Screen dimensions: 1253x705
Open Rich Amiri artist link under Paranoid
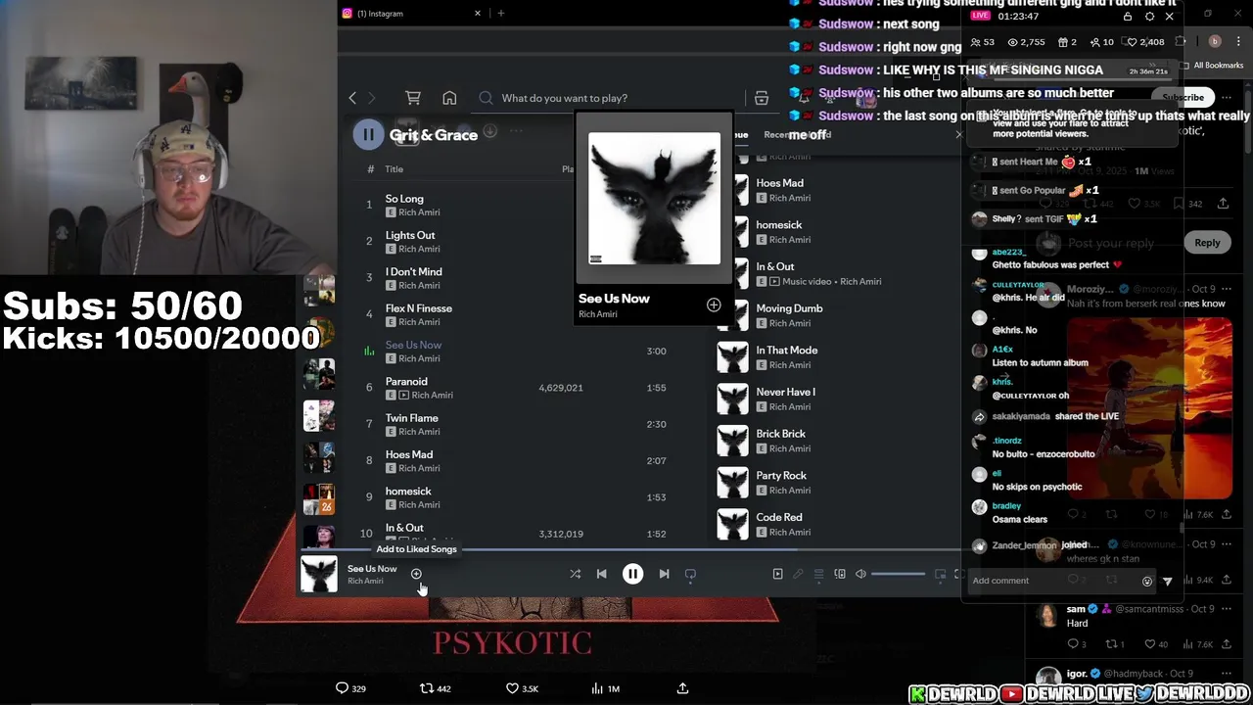[x=432, y=396]
